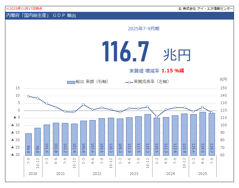Select the bar labeled 89.4

tap(28, 144)
